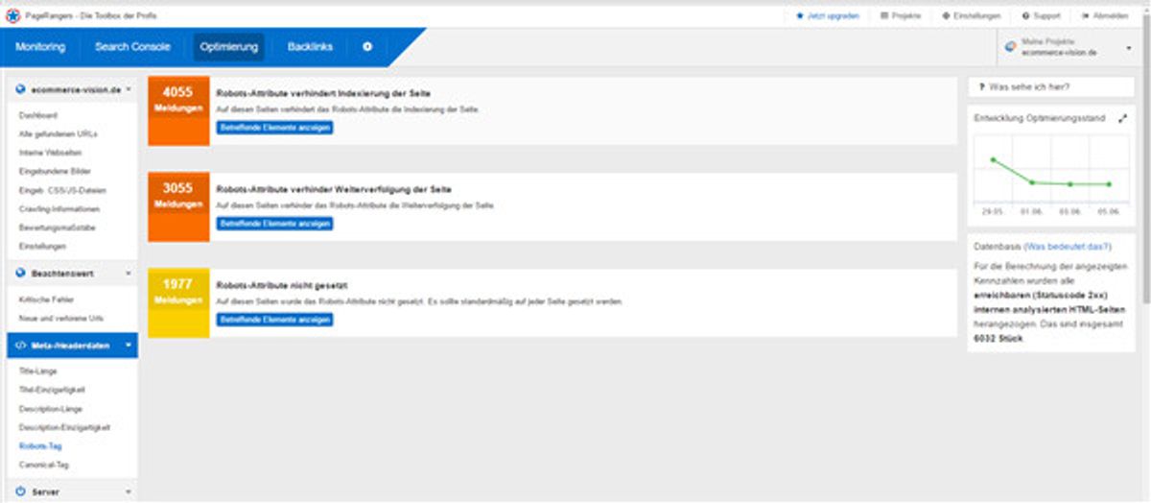Switch to the Monitoring tab
The width and height of the screenshot is (1151, 503).
coord(40,47)
